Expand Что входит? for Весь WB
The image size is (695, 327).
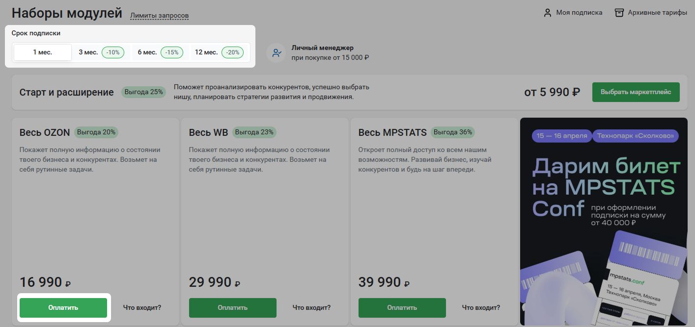point(311,308)
